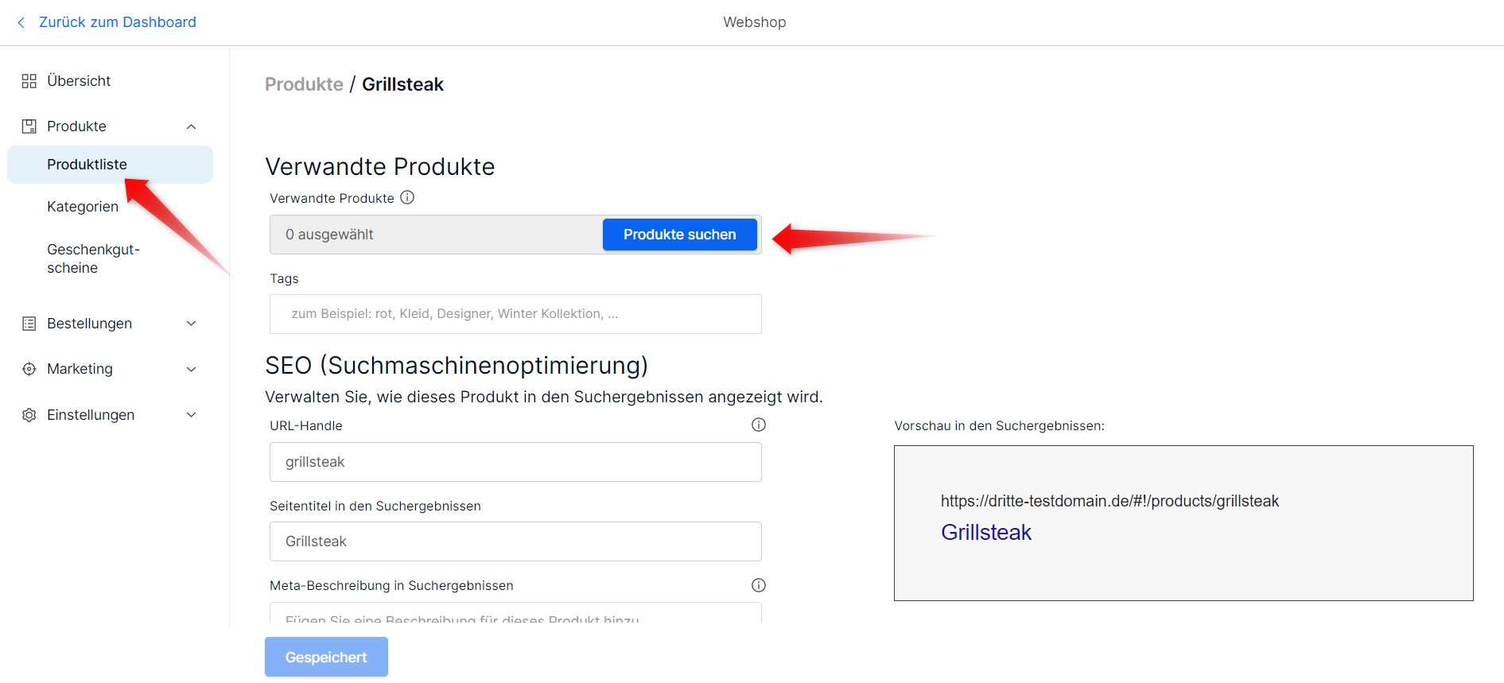The width and height of the screenshot is (1504, 683).
Task: Open the Einstellungen gear icon
Action: click(29, 414)
